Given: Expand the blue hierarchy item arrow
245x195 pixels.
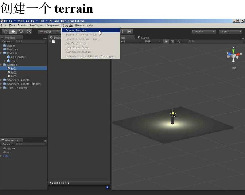Looking at the screenshot, I should tap(1, 156).
